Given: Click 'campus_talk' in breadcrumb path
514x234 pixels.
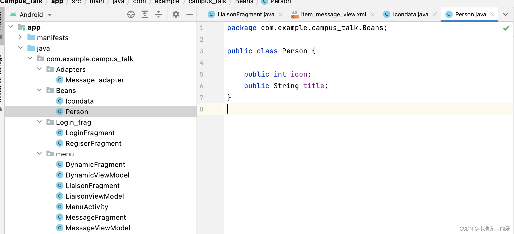Looking at the screenshot, I should [x=207, y=2].
